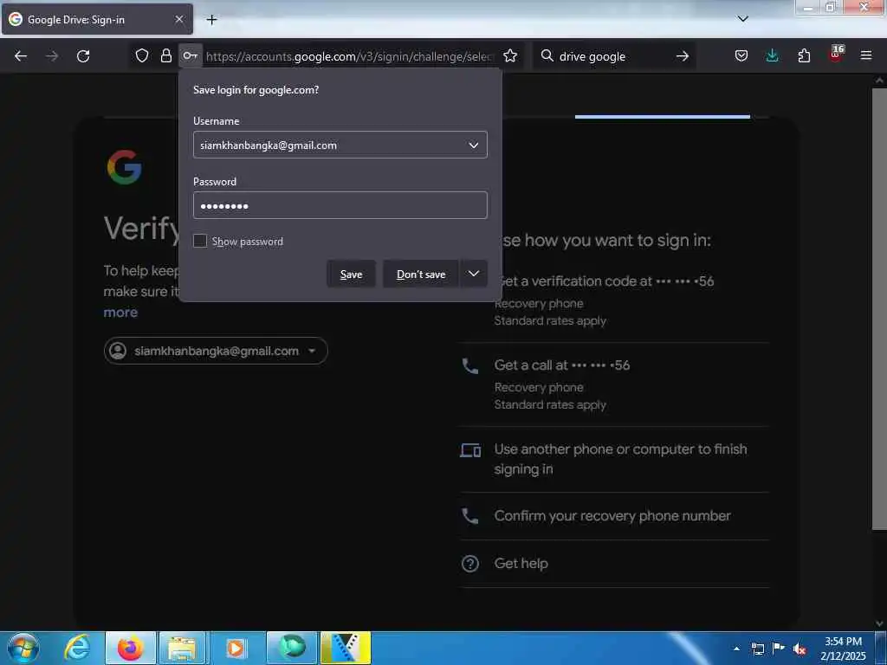This screenshot has height=665, width=887.
Task: Tick the Show password checkbox
Action: [x=200, y=241]
